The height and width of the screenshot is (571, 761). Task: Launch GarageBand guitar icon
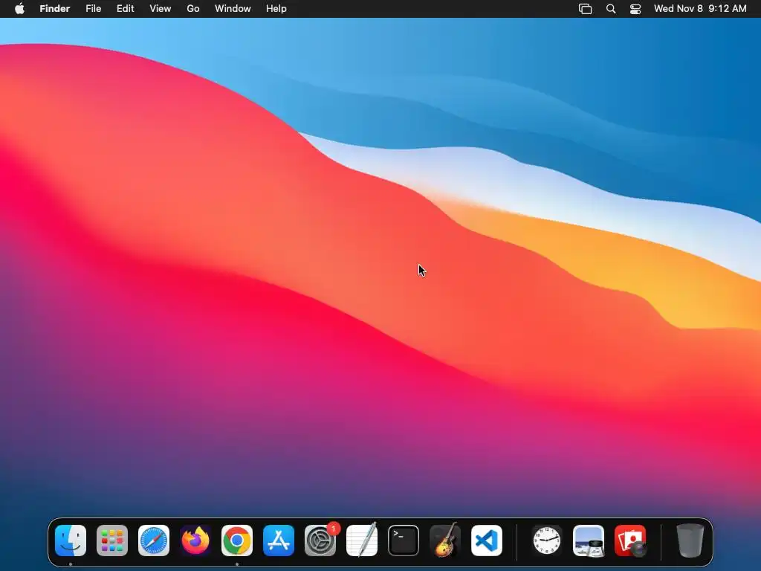(x=445, y=541)
